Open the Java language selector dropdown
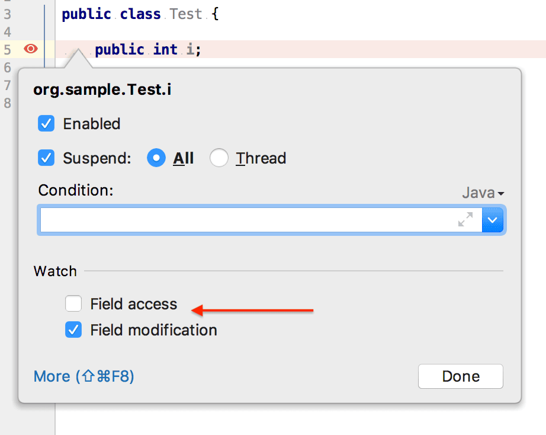 [483, 193]
